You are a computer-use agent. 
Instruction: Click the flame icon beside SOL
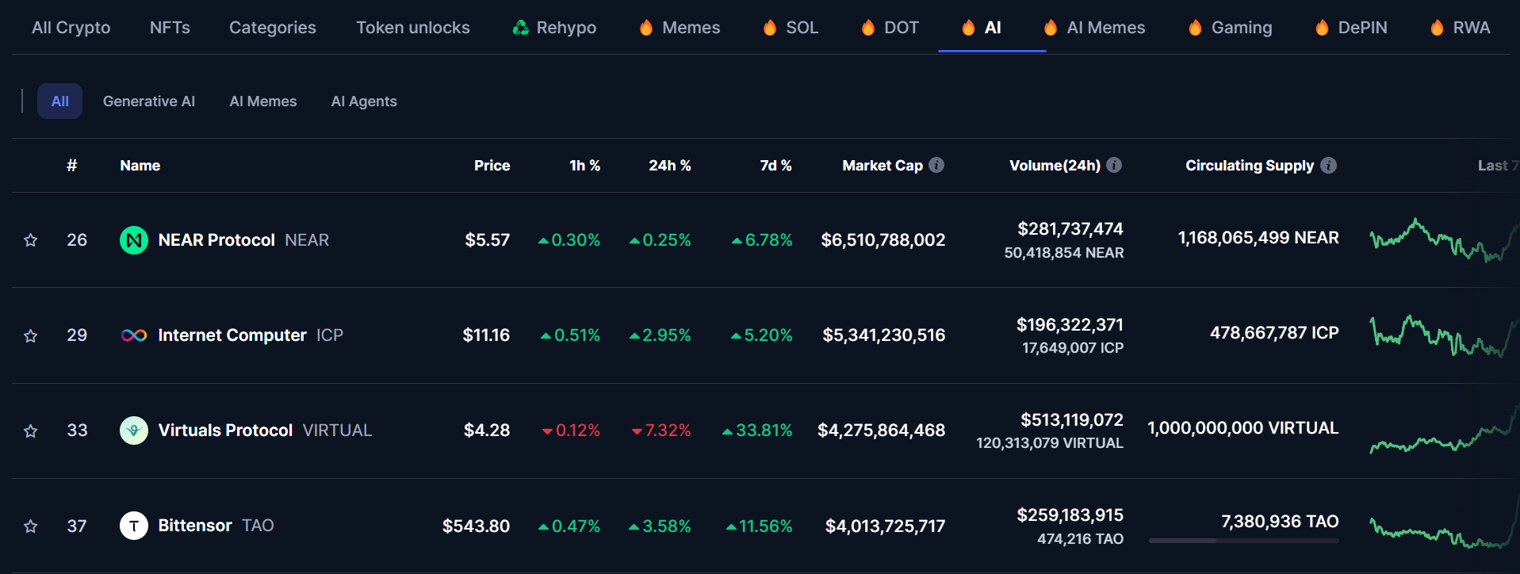point(770,28)
